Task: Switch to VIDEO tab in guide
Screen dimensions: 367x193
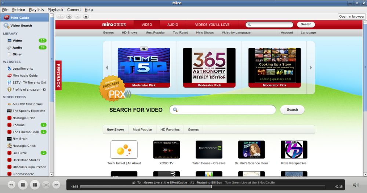Action: point(147,25)
